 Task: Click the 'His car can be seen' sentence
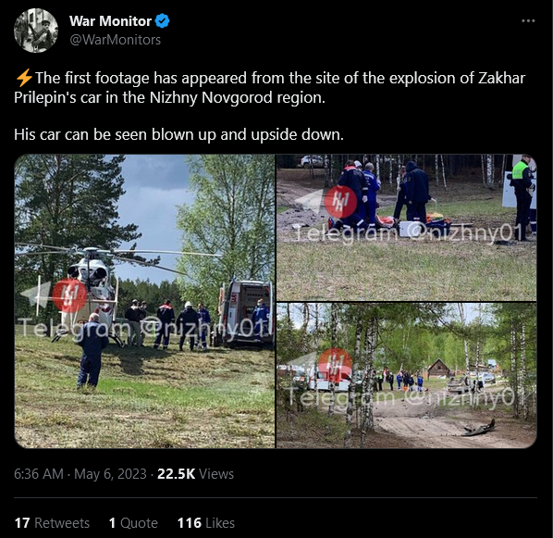tap(178, 134)
